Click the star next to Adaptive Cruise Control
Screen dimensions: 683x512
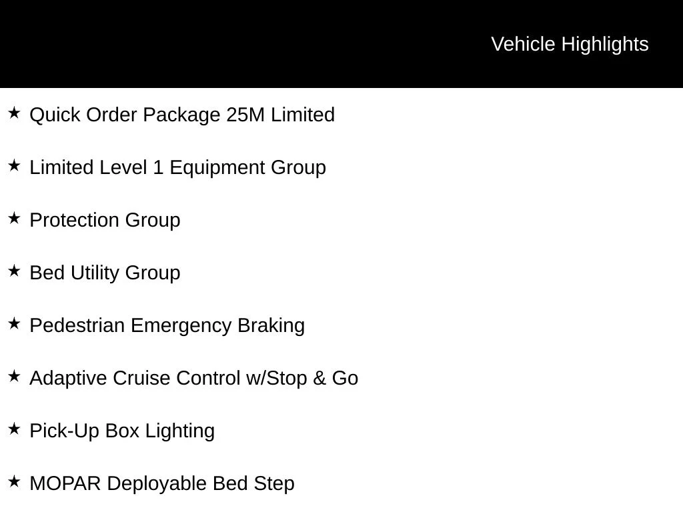pos(14,377)
